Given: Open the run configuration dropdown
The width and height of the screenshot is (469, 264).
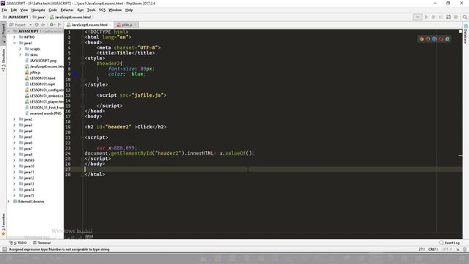Looking at the screenshot, I should [x=418, y=17].
